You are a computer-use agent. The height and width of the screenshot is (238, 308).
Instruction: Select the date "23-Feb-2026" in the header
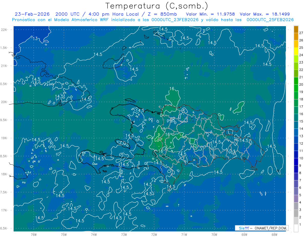point(32,14)
